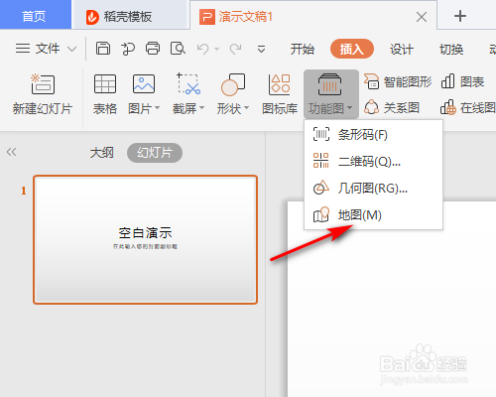Expand the Undo history dropdown arrow
This screenshot has height=397, width=496.
(x=217, y=50)
